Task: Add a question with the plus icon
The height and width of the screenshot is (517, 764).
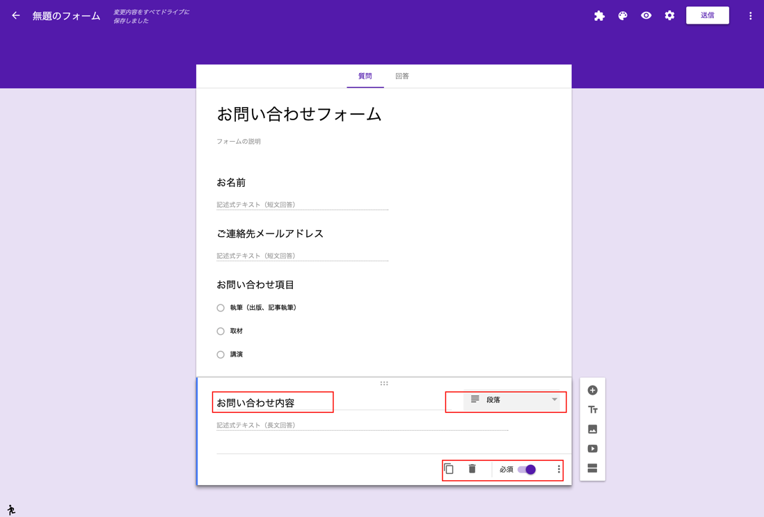Action: [x=593, y=391]
